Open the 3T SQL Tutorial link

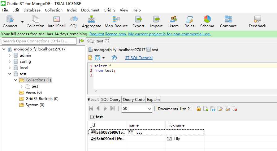pyautogui.click(x=139, y=58)
